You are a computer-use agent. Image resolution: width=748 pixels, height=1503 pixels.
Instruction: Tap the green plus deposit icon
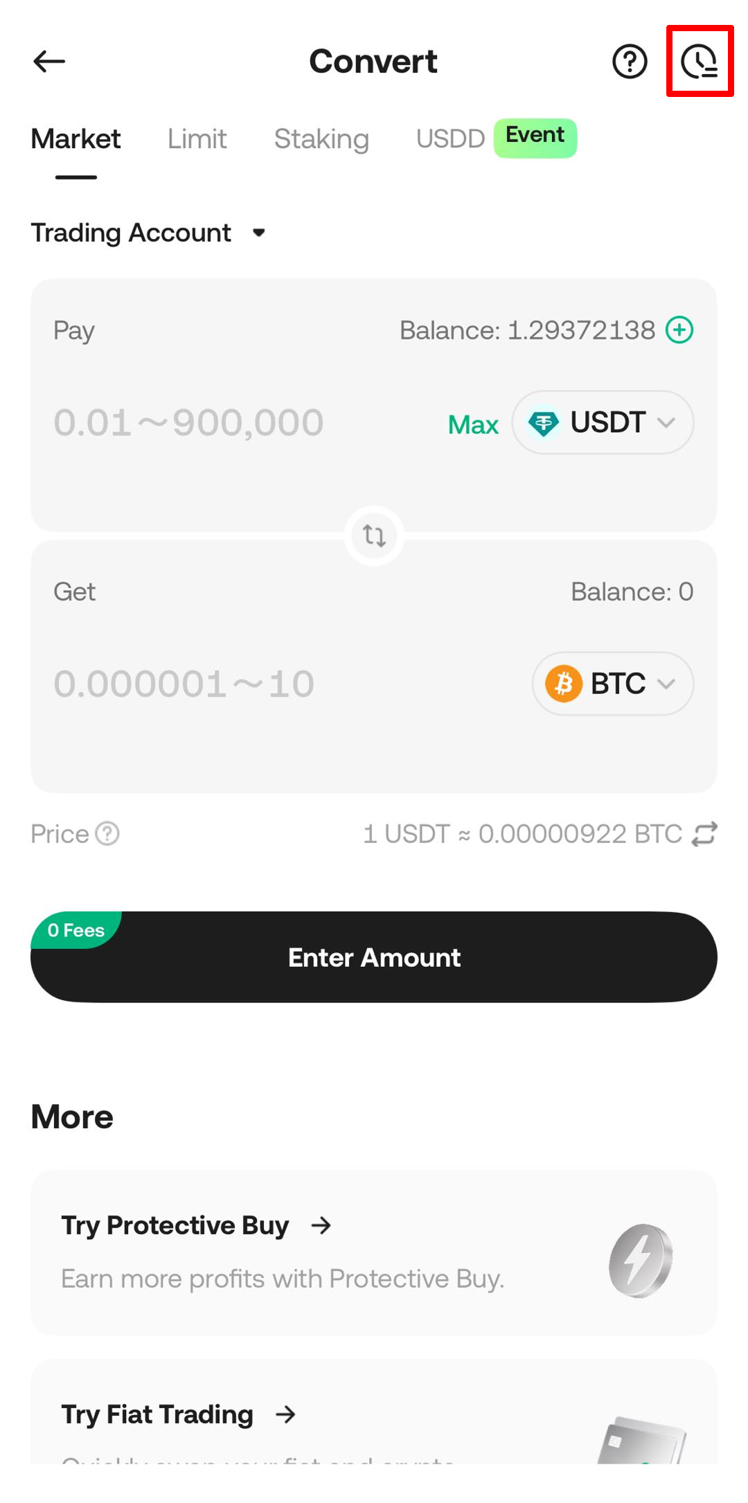[679, 330]
